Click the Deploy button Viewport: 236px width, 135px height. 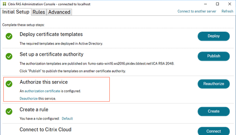tap(213, 36)
